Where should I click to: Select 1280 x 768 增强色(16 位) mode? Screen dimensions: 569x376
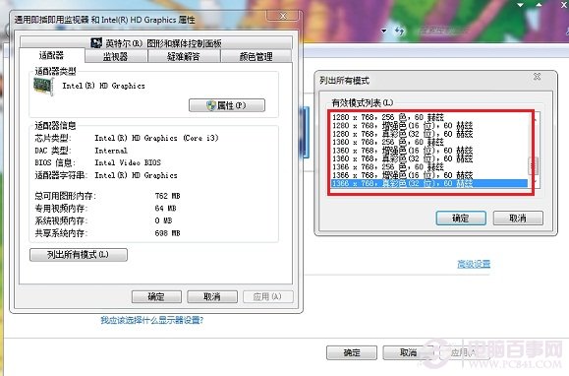(x=428, y=125)
